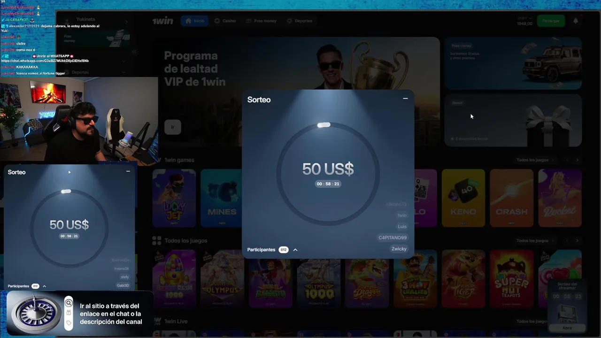This screenshot has height=338, width=601.
Task: Open the notifications bell icon
Action: tap(576, 21)
